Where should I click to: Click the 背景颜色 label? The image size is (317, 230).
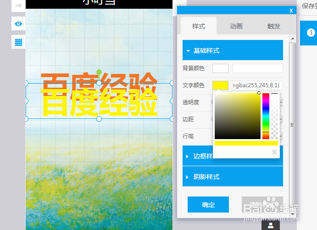coord(194,68)
